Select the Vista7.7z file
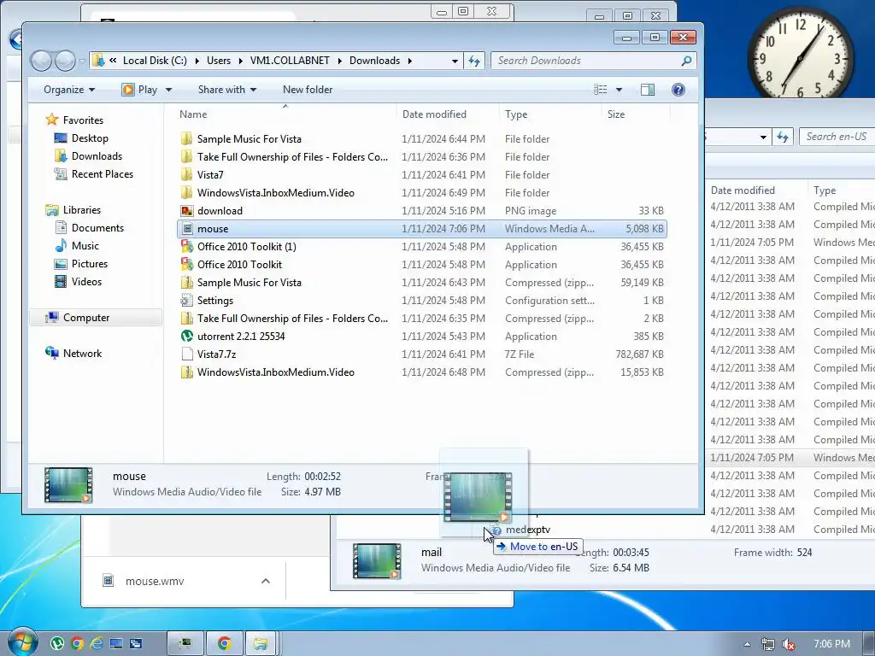The image size is (875, 656). (x=421, y=354)
